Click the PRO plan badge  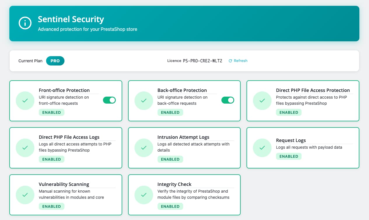point(55,61)
